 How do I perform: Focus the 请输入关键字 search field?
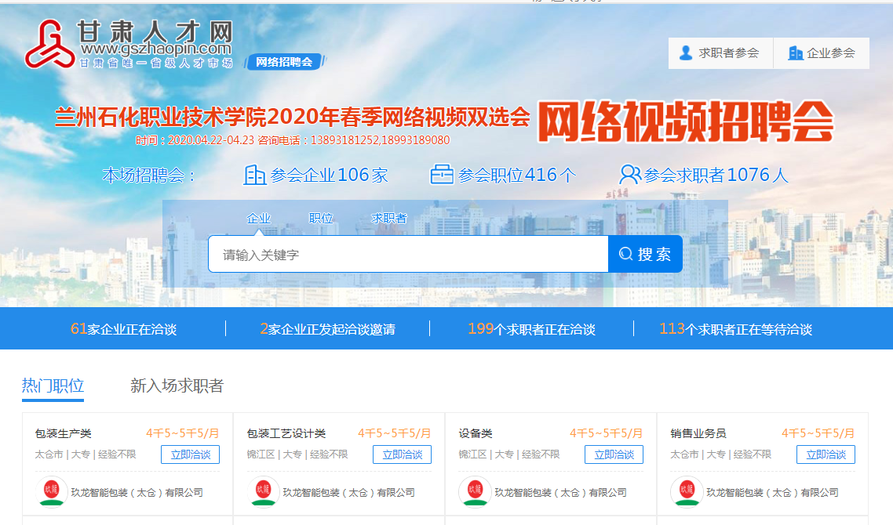408,254
